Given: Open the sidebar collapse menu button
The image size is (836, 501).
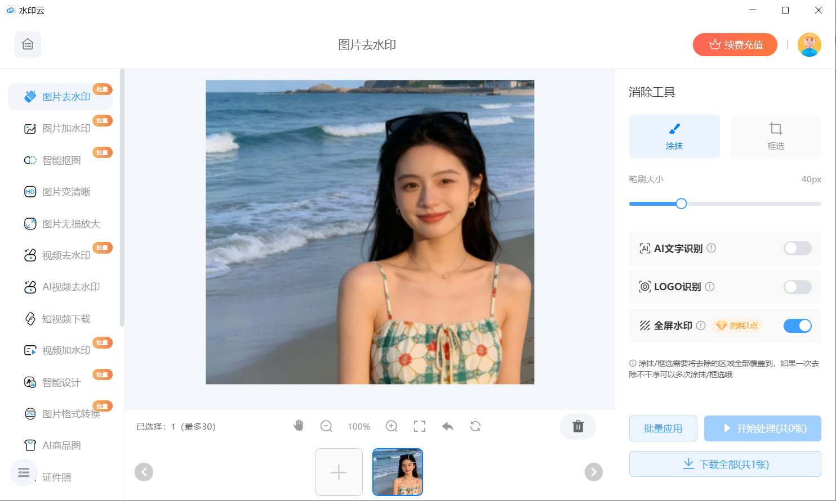Looking at the screenshot, I should tap(24, 472).
